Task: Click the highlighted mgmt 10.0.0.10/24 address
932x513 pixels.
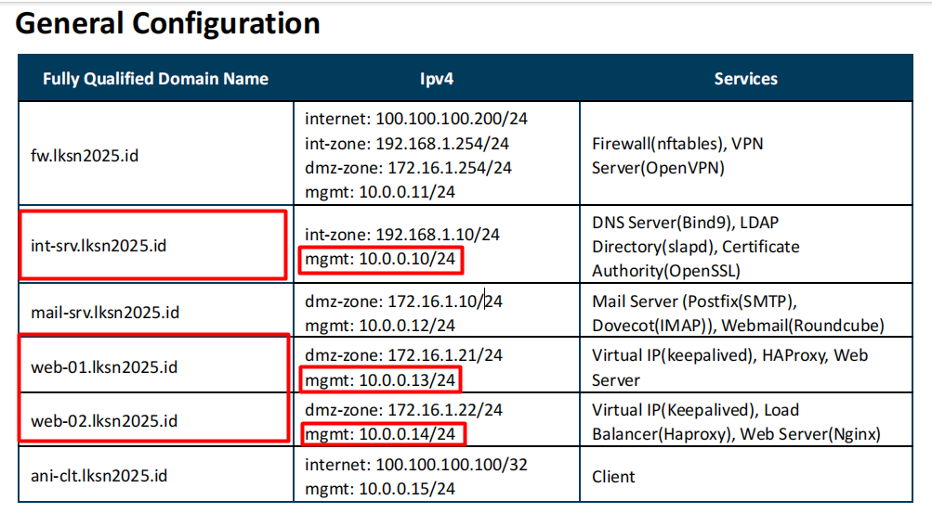Action: (380, 260)
